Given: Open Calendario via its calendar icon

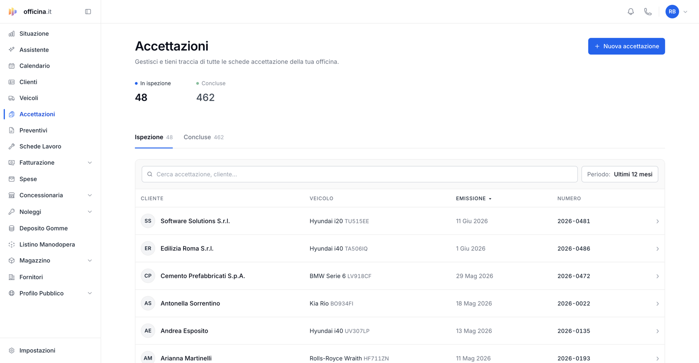Looking at the screenshot, I should 12,66.
